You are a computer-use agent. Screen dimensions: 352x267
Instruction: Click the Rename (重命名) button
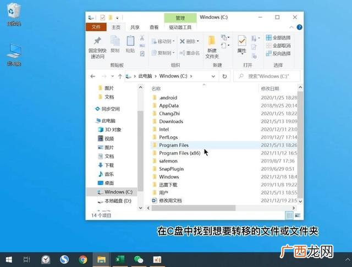[x=190, y=53]
